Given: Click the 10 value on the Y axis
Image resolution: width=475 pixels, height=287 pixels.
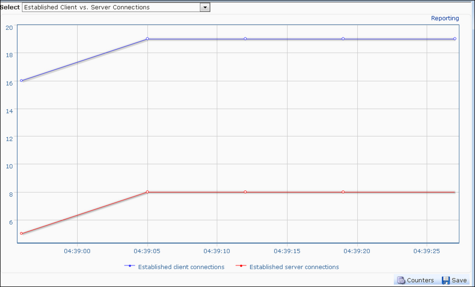Looking at the screenshot, I should 9,167.
